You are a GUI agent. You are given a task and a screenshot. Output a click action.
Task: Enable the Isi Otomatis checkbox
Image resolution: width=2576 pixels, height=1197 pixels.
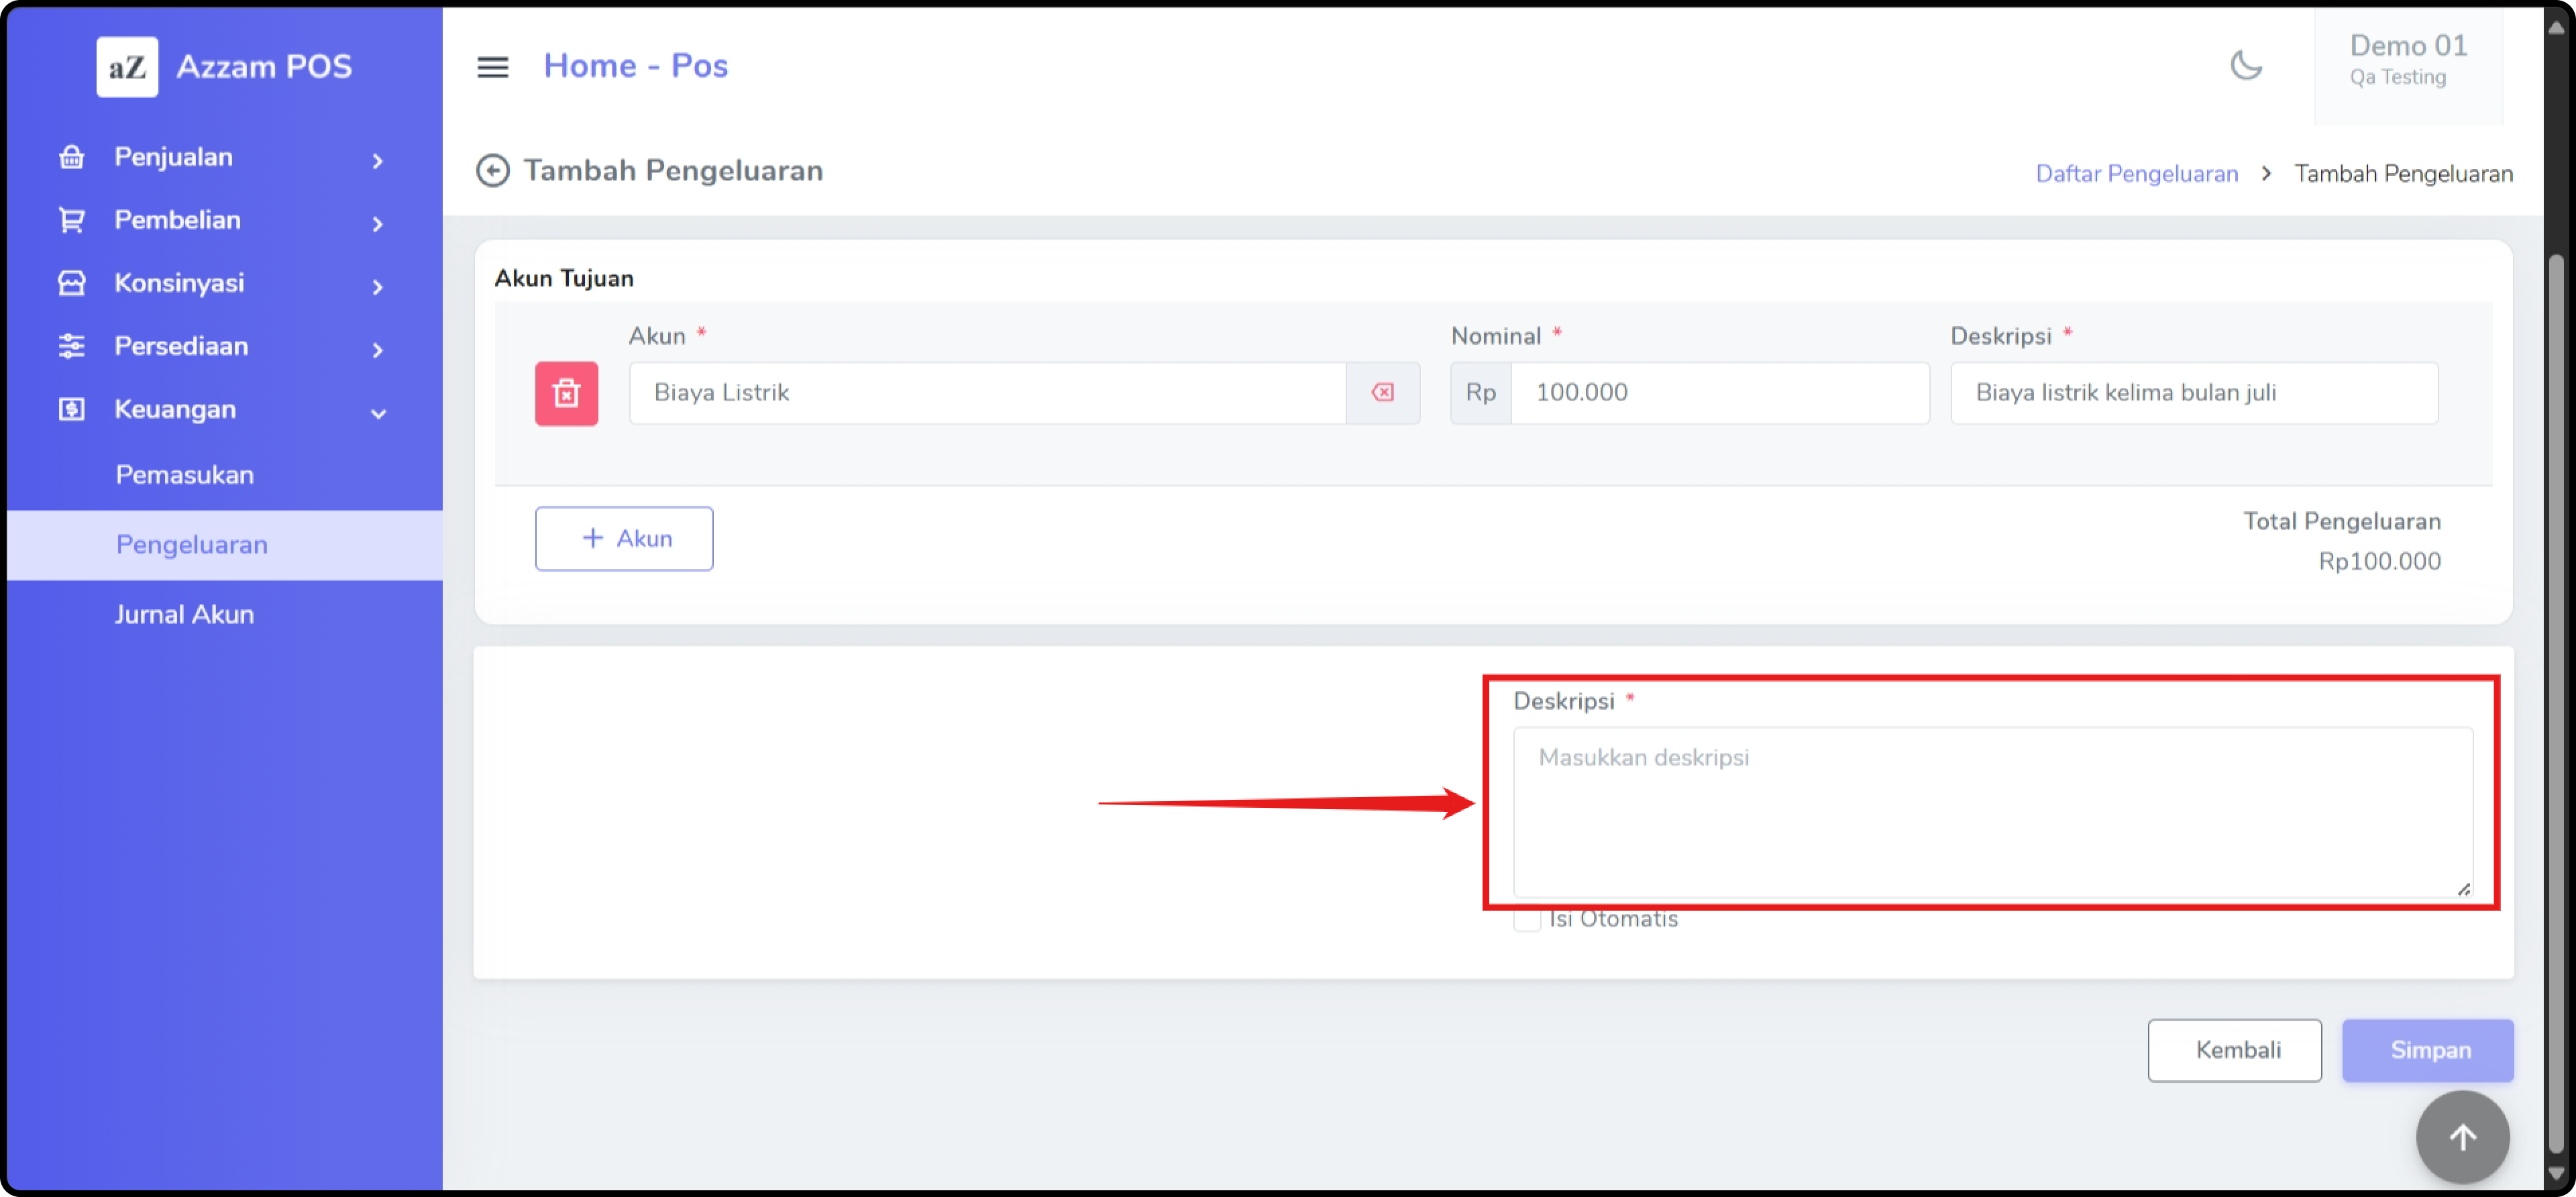pyautogui.click(x=1526, y=920)
